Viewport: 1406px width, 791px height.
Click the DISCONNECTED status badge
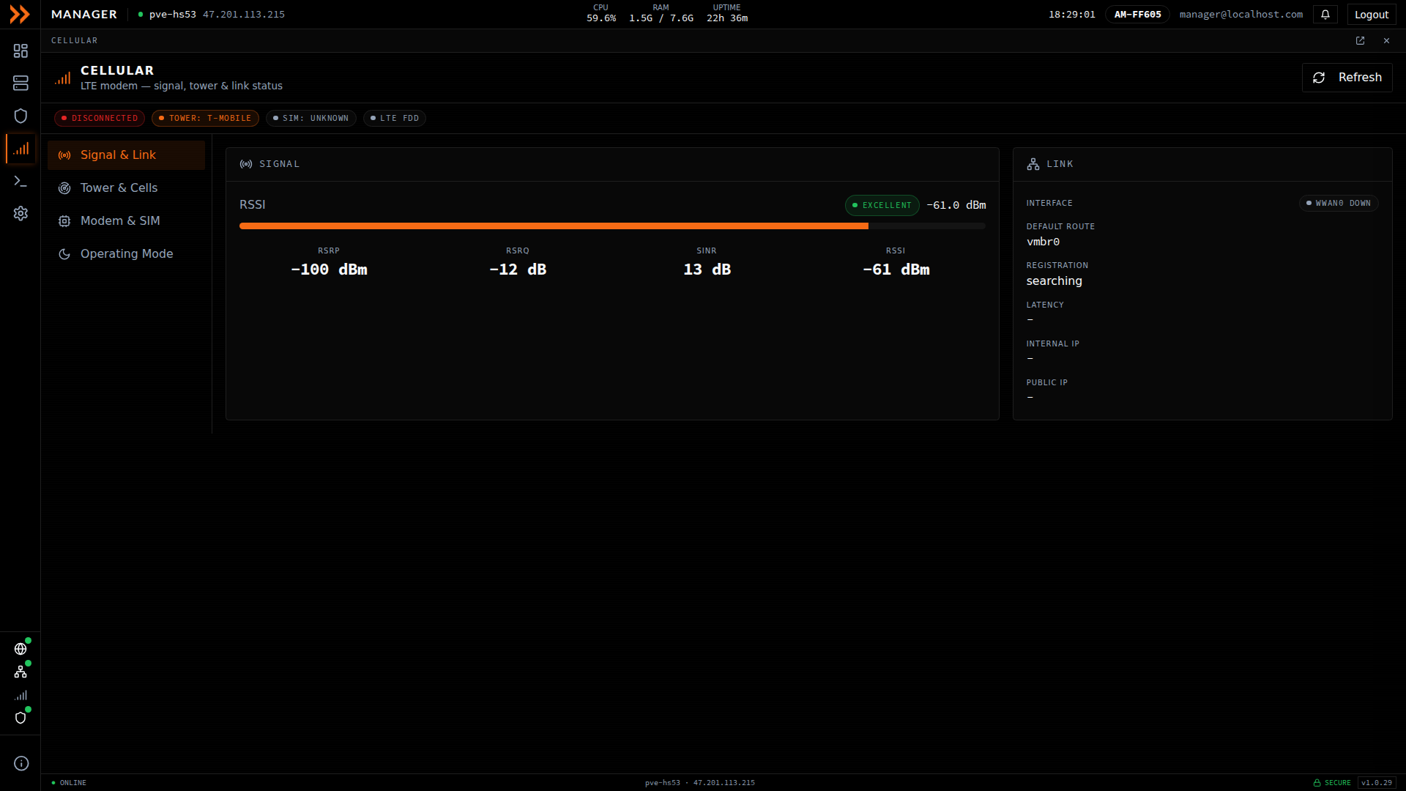coord(100,118)
